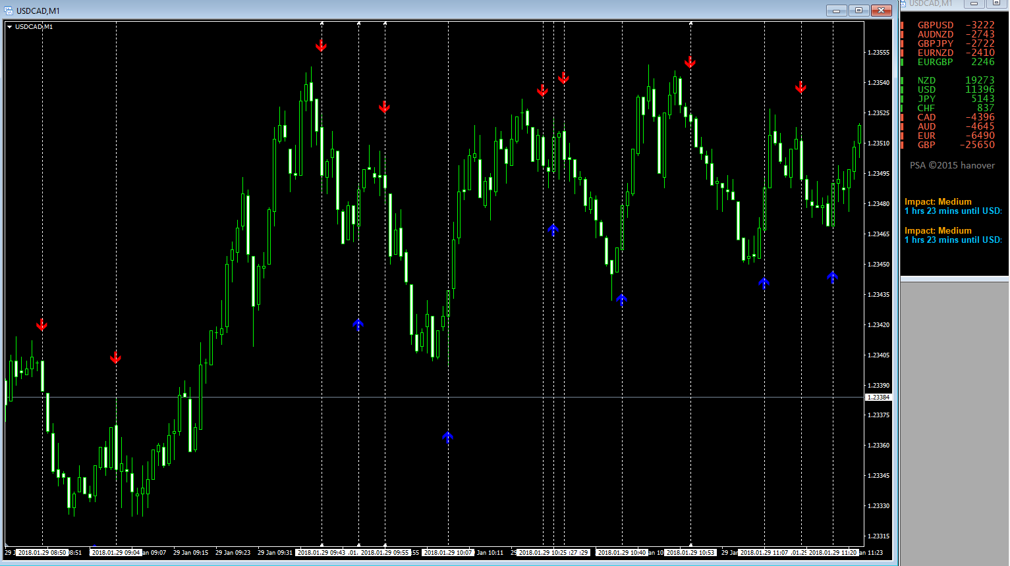Select red down arrow on the 10:53 line

pos(690,63)
